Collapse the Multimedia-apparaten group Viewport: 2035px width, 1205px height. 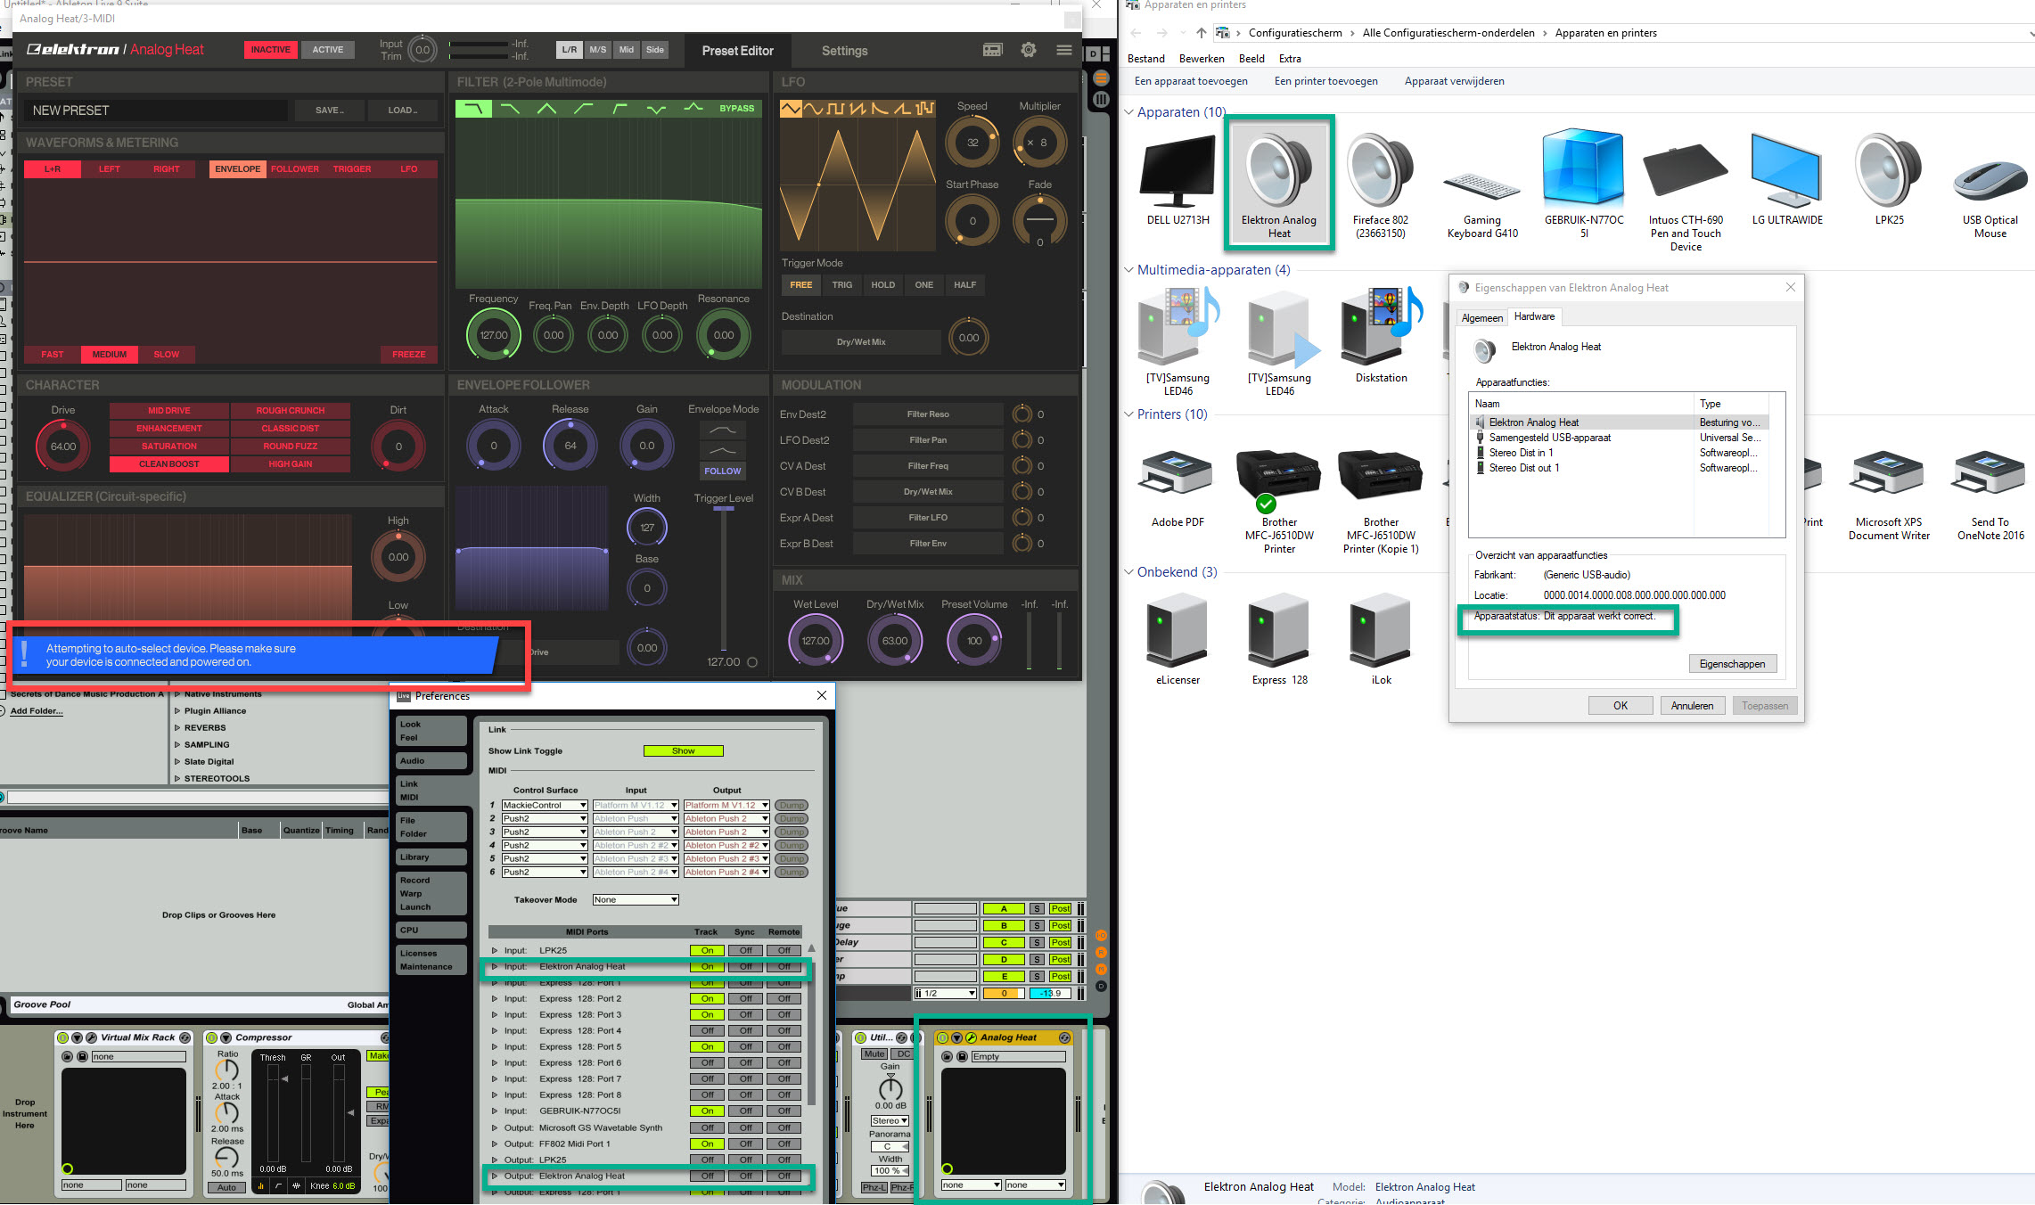1129,270
